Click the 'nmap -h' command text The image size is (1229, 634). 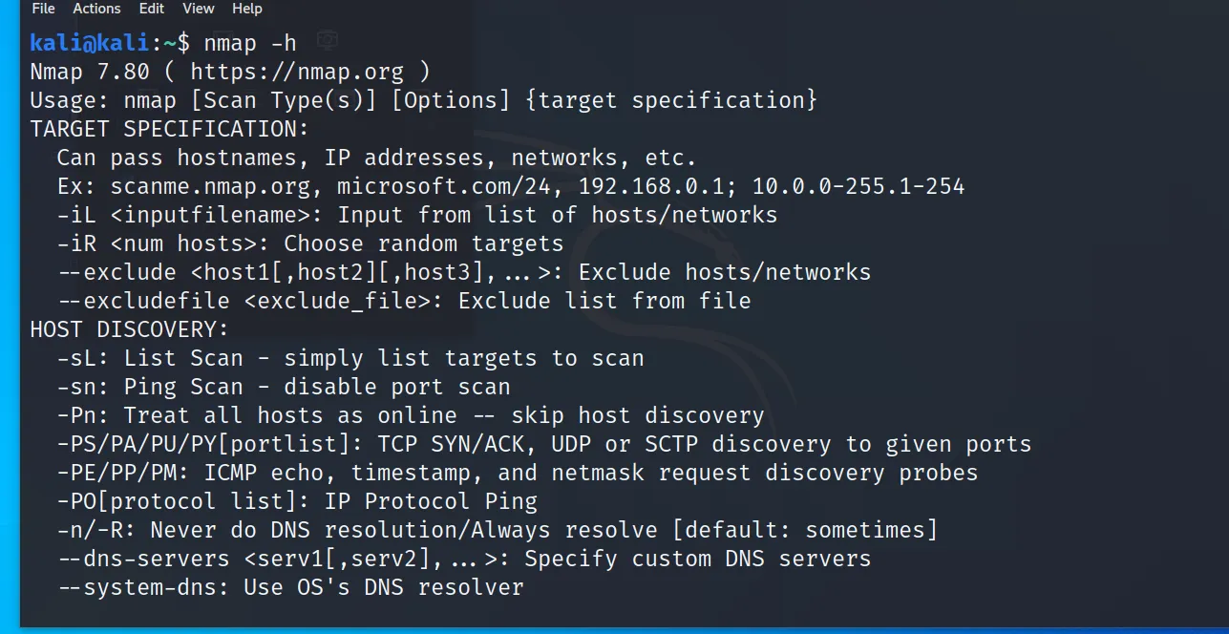(250, 43)
